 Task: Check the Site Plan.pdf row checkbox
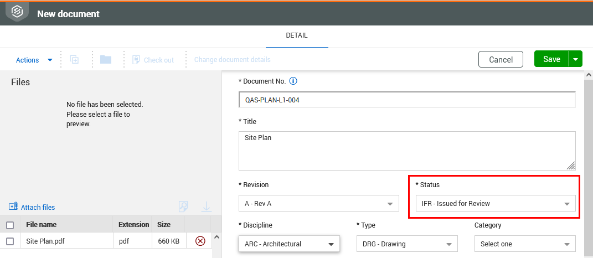(x=10, y=241)
